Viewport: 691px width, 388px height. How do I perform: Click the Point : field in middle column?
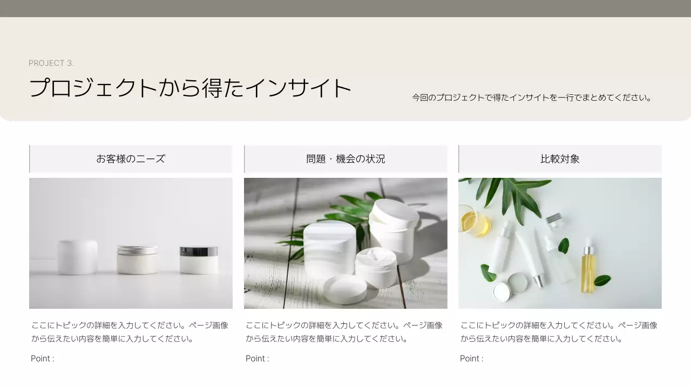[258, 358]
